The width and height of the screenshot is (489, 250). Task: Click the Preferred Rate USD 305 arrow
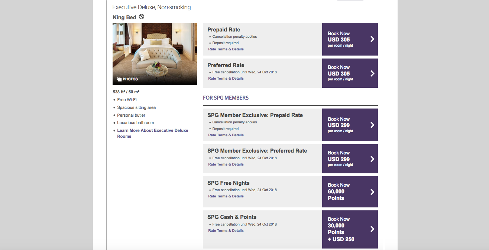point(372,73)
